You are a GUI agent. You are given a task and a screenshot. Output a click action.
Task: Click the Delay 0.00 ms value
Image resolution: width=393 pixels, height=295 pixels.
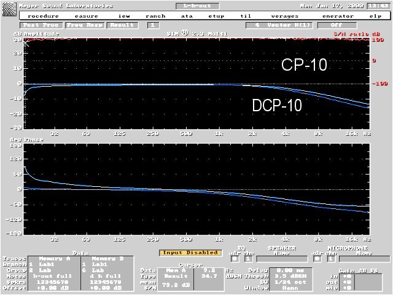pyautogui.click(x=290, y=270)
